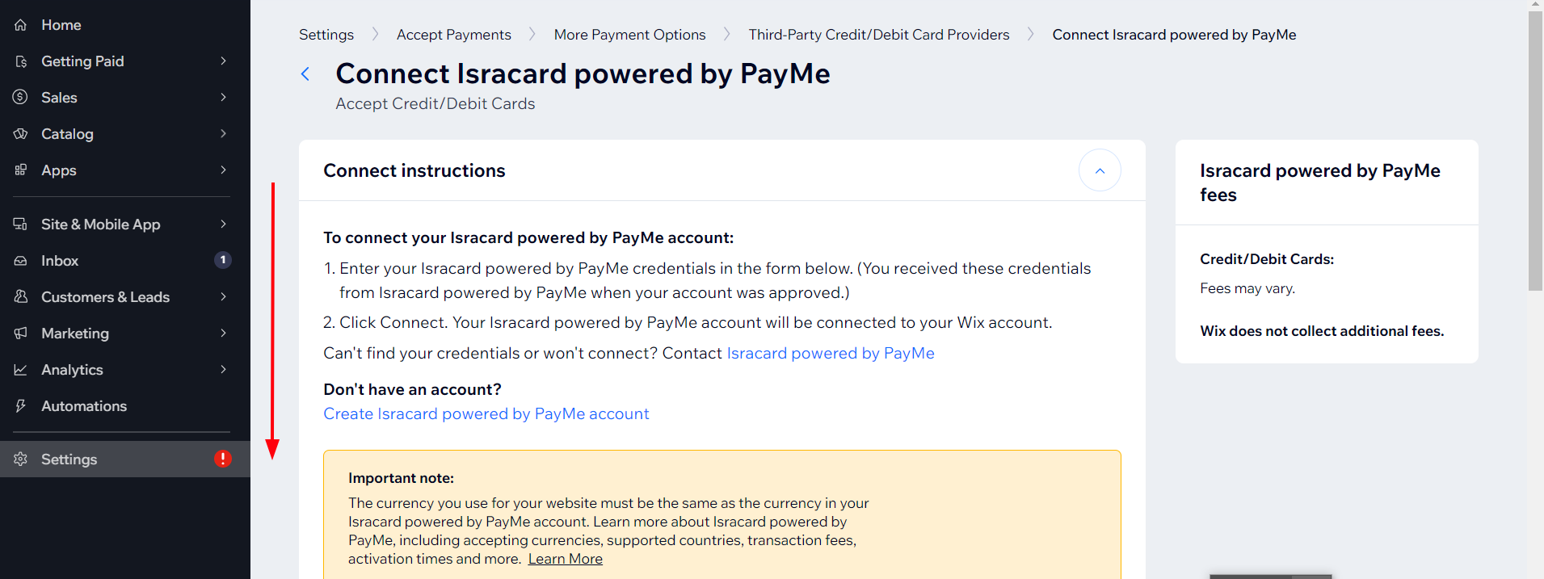Viewport: 1544px width, 579px height.
Task: Open the Inbox menu item
Action: [125, 261]
